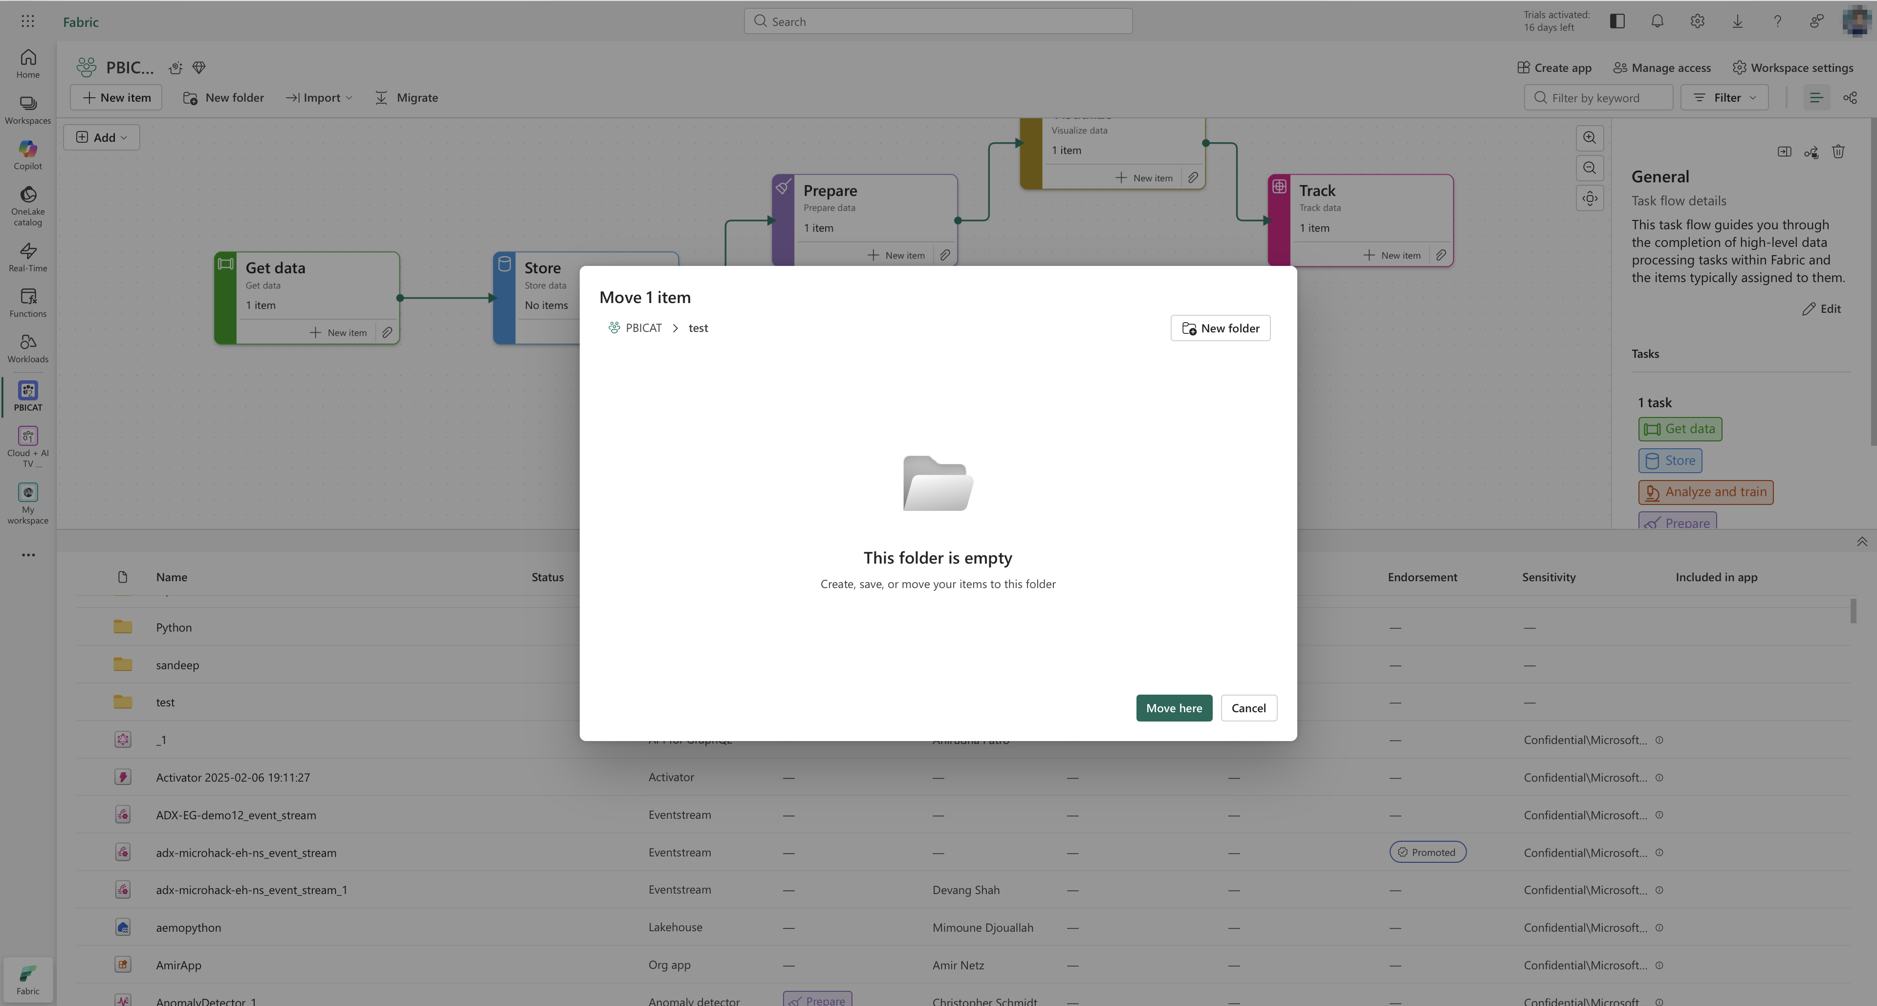This screenshot has width=1877, height=1006.
Task: Add New item to Get data task
Action: pos(338,332)
